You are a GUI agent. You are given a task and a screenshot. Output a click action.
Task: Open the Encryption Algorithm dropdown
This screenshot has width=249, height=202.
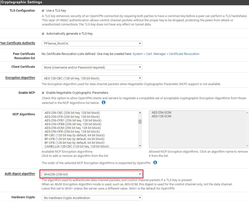coord(92,78)
